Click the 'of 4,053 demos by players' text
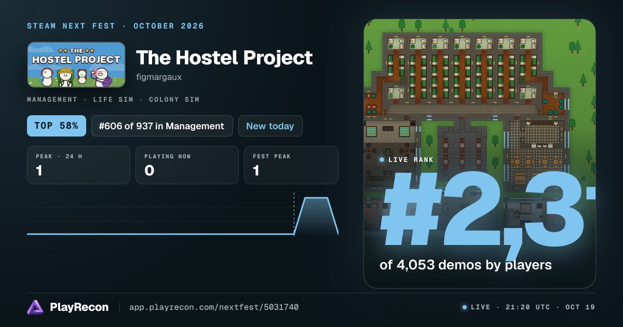 466,265
